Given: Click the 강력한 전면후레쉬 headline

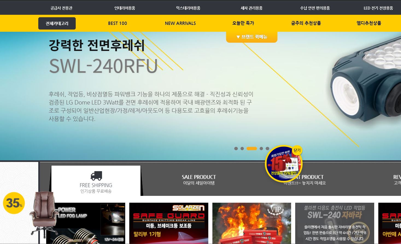Looking at the screenshot, I should pyautogui.click(x=97, y=45).
